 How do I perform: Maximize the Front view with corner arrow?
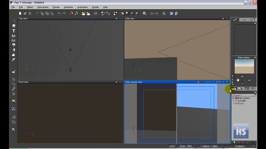click(121, 82)
